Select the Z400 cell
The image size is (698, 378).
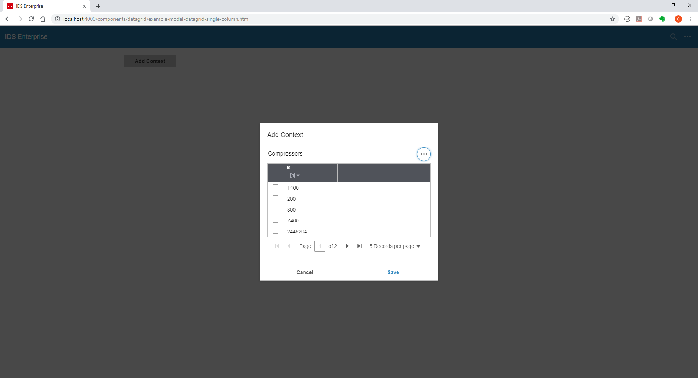click(x=310, y=221)
